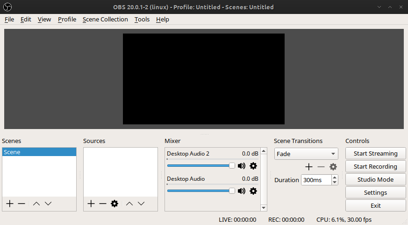
Task: Remove scene transition with minus icon
Action: pyautogui.click(x=321, y=167)
